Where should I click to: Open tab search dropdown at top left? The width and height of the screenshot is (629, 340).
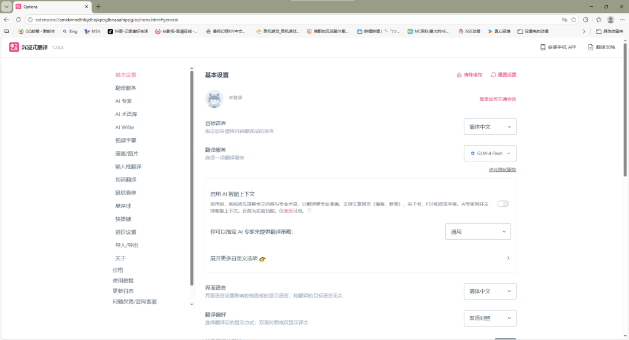6,6
